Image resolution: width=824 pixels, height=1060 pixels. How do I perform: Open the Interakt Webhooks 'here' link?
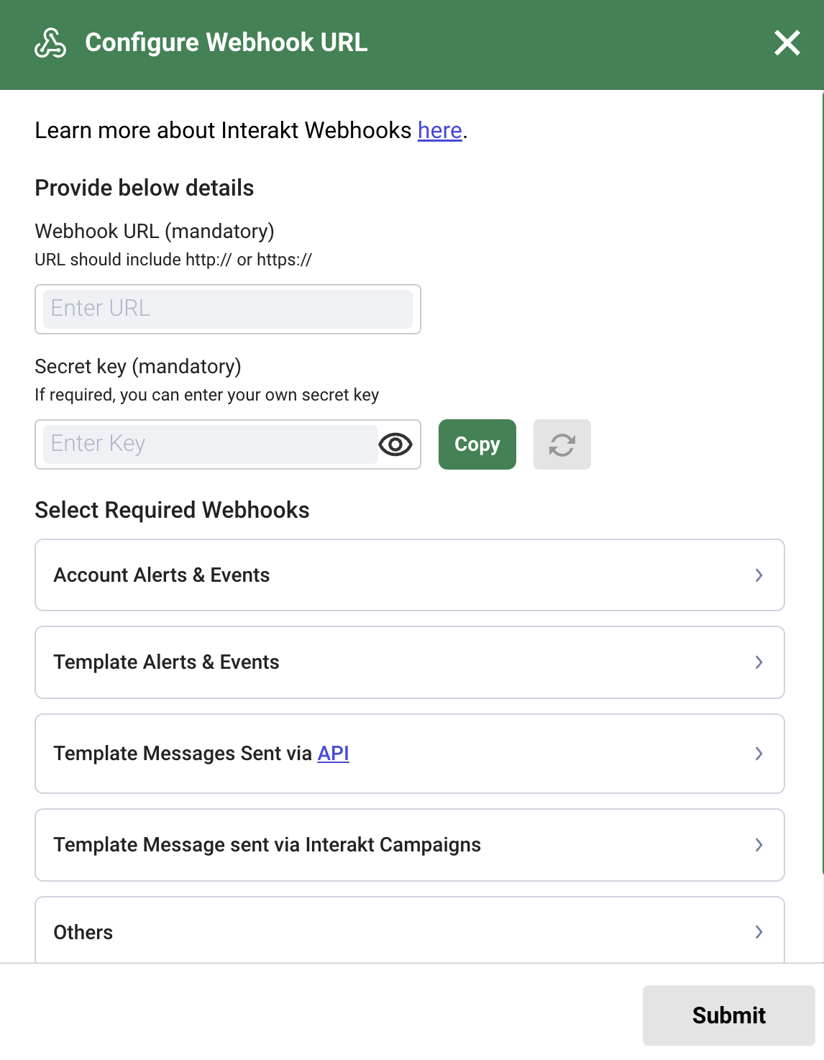439,131
